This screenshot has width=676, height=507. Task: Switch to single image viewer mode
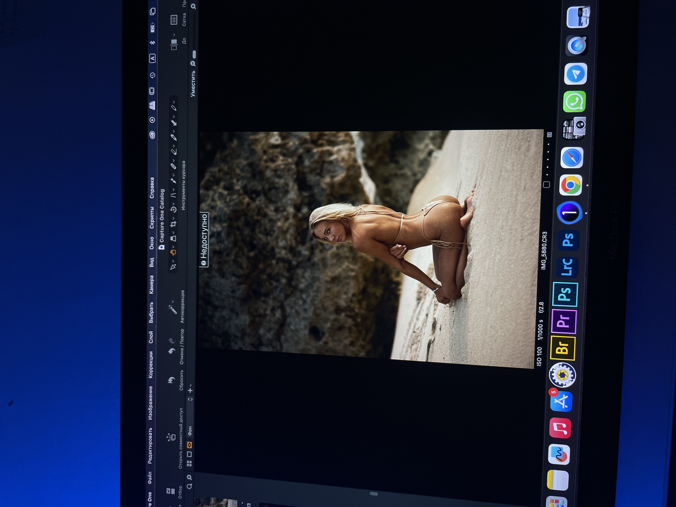[189, 454]
